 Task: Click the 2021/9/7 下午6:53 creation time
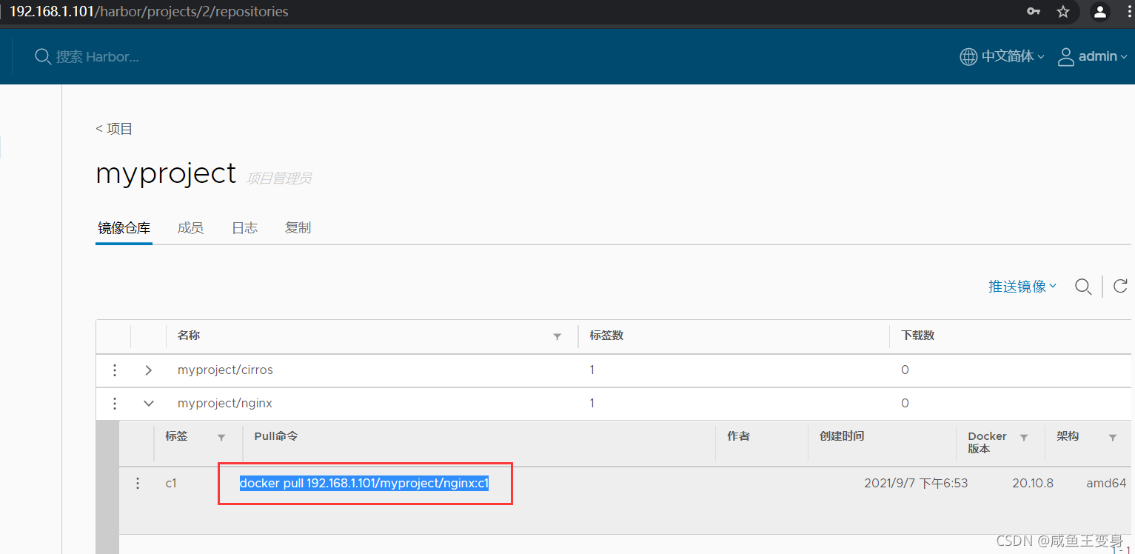(x=916, y=484)
